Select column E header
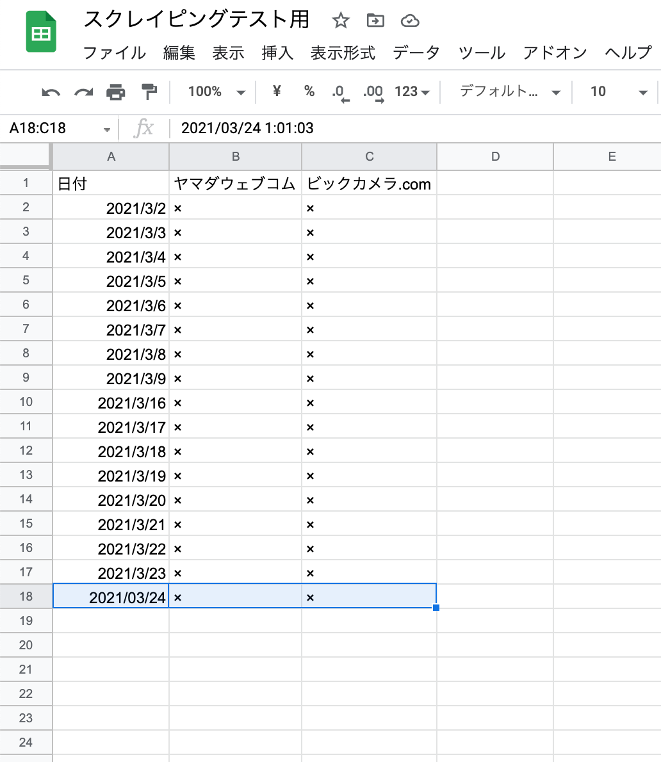661x762 pixels. click(x=608, y=156)
